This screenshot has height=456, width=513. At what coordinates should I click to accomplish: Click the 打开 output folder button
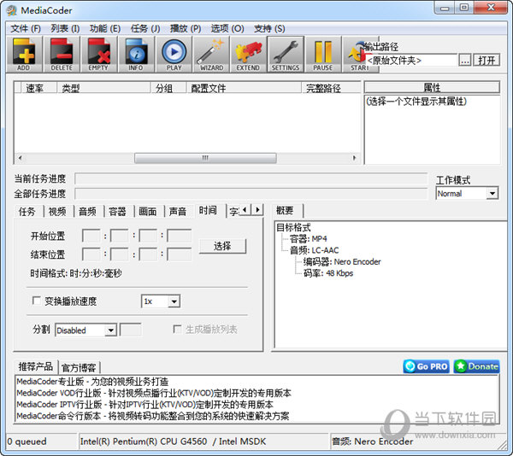point(486,61)
